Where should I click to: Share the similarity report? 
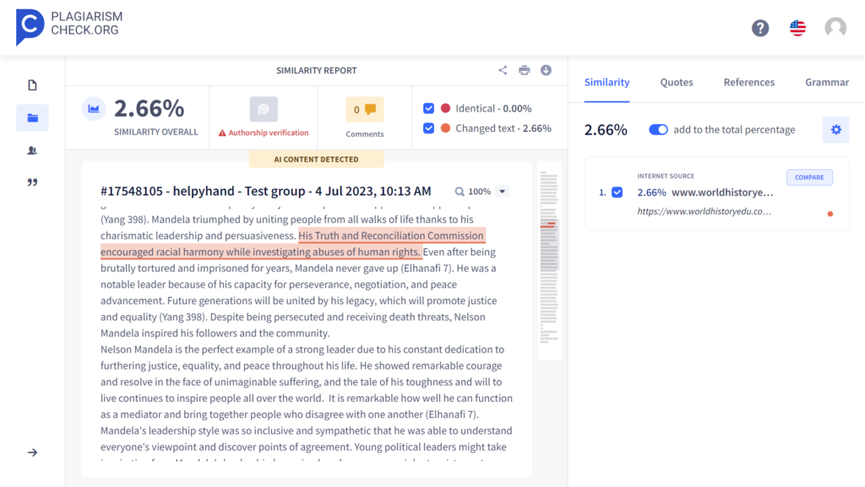pos(503,70)
